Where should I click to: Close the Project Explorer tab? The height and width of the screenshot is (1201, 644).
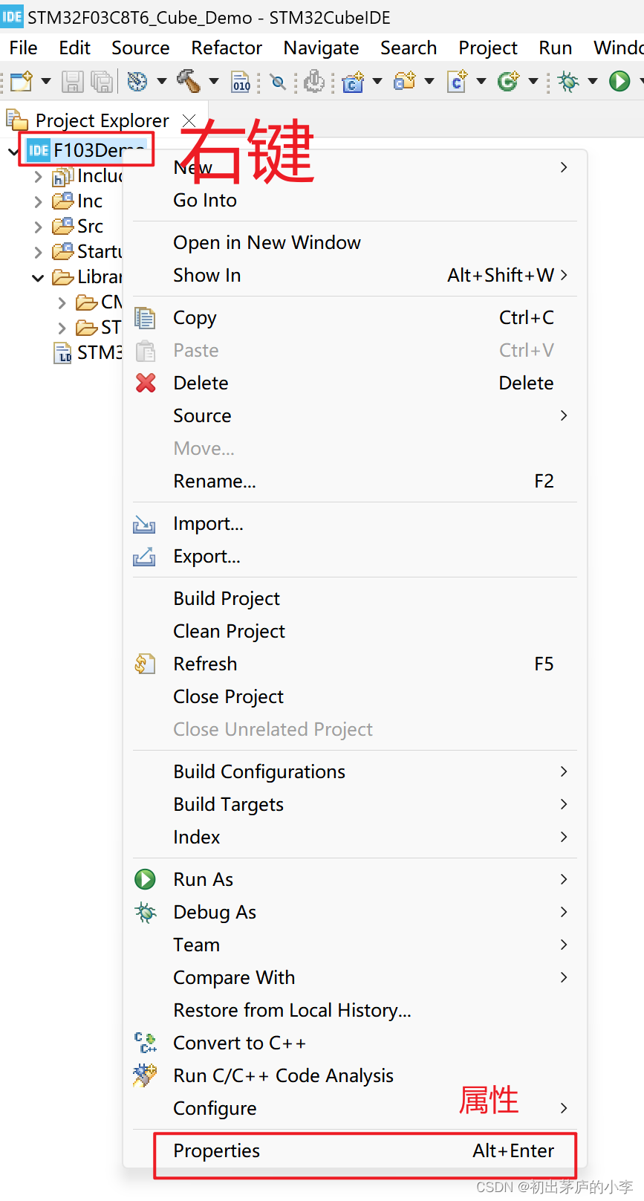[189, 120]
